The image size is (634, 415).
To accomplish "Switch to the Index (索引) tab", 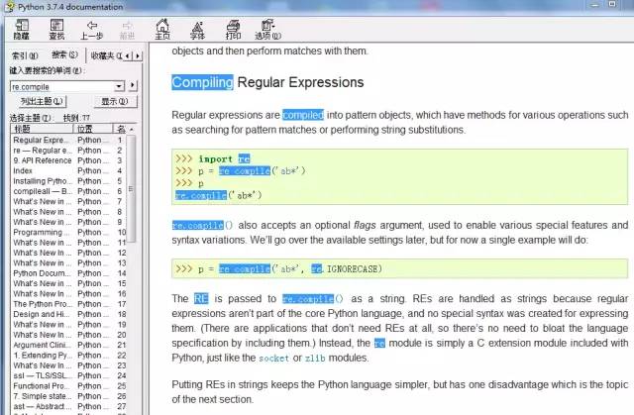I will pos(25,55).
